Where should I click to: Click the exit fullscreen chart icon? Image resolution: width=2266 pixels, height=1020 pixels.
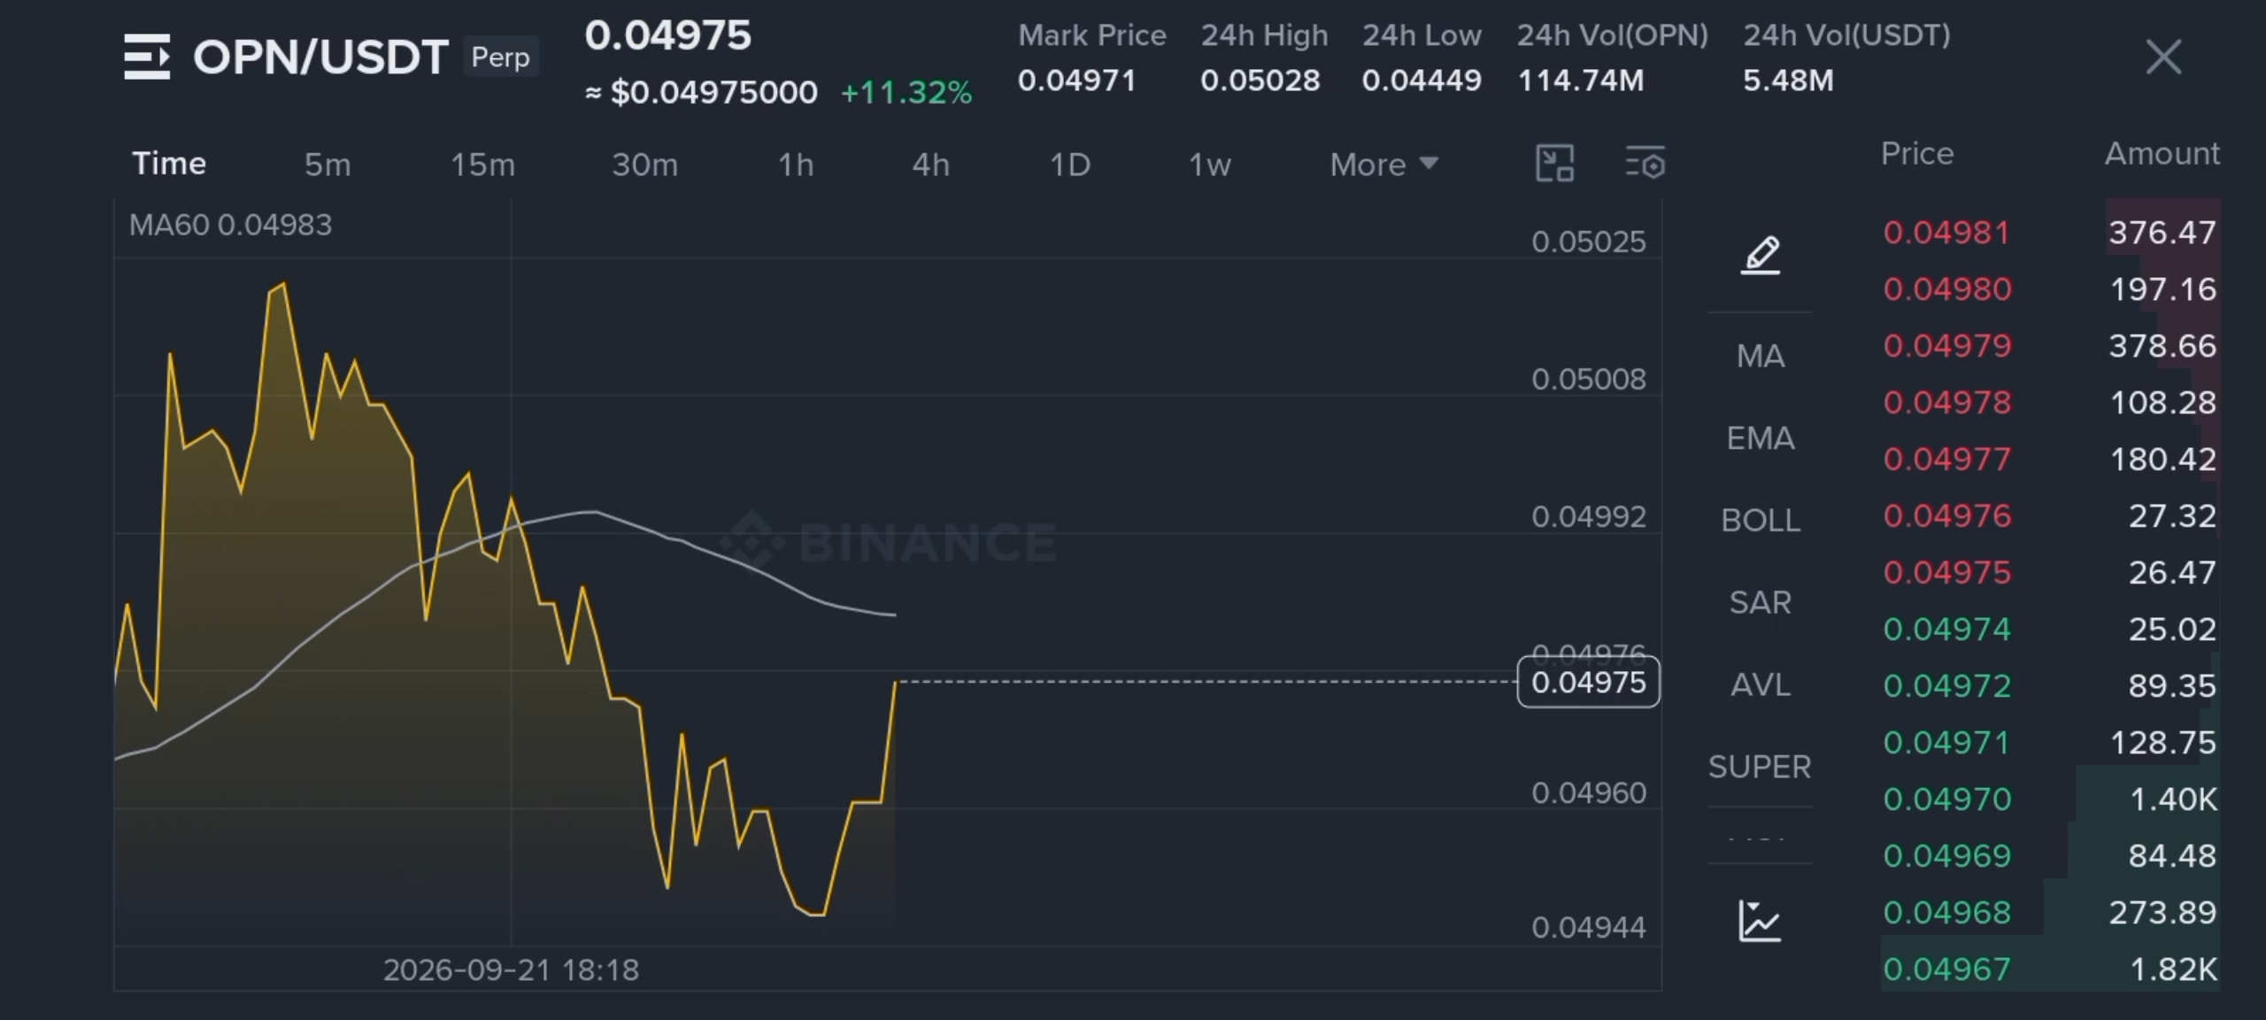click(1554, 163)
